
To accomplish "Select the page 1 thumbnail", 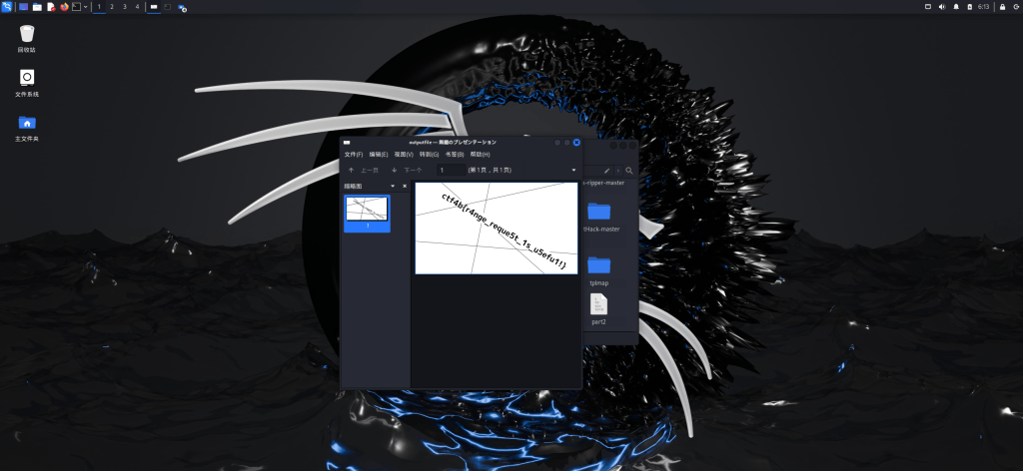I will click(367, 213).
